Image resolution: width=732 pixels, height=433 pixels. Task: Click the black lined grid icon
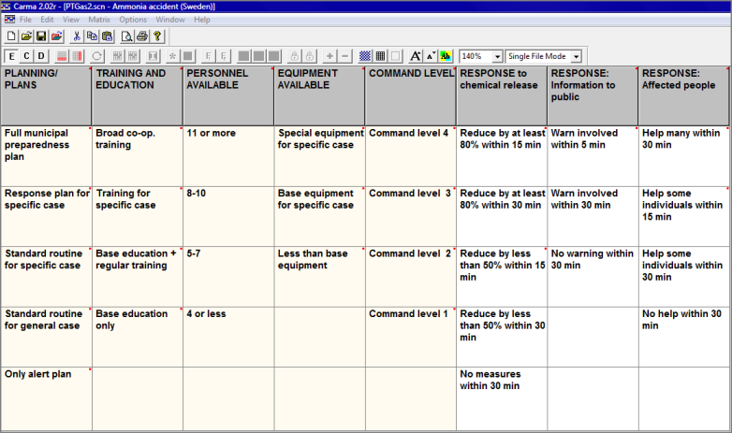click(x=380, y=56)
